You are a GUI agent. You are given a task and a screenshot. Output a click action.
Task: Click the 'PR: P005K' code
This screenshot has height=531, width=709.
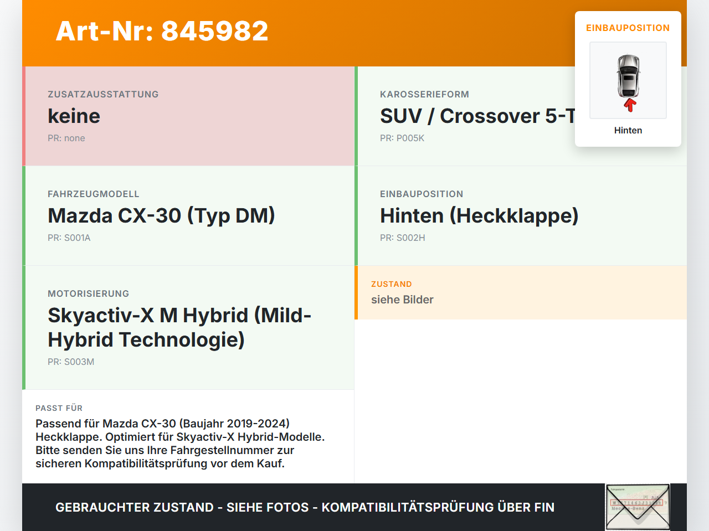pos(402,138)
